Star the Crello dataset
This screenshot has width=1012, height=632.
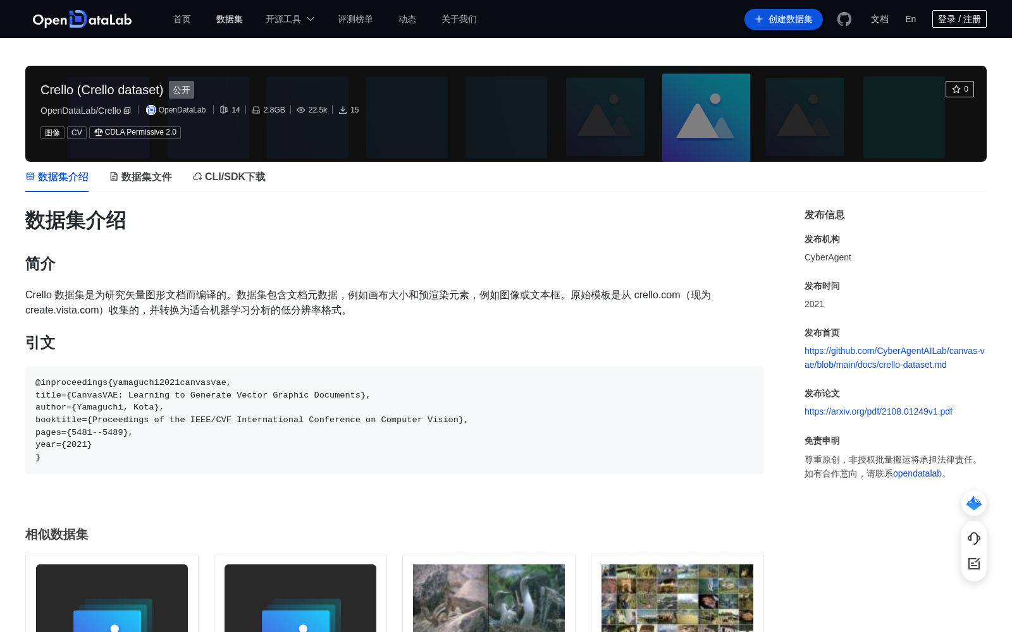pos(960,89)
